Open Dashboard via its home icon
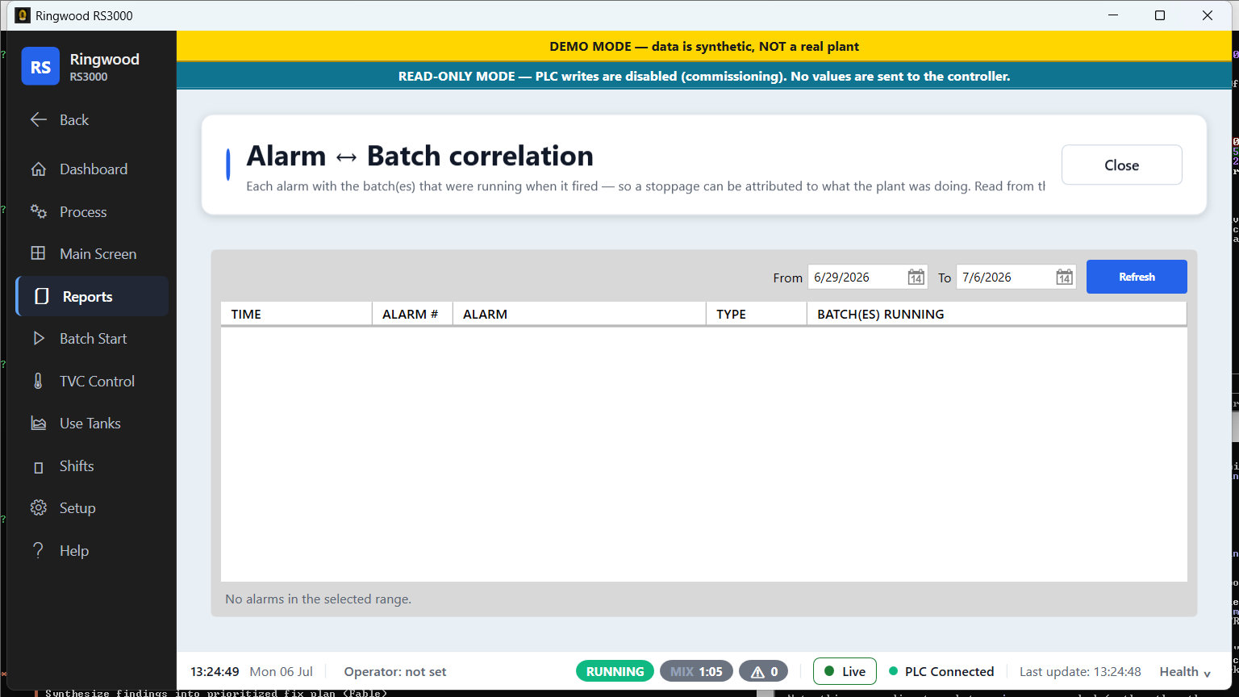Viewport: 1239px width, 697px height. point(38,169)
